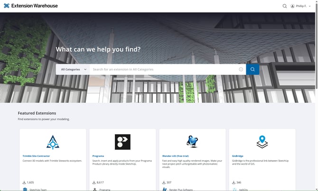Screen dimensions: 318x191
Task: Click the Render Plus Software author icon
Action: coord(165,190)
